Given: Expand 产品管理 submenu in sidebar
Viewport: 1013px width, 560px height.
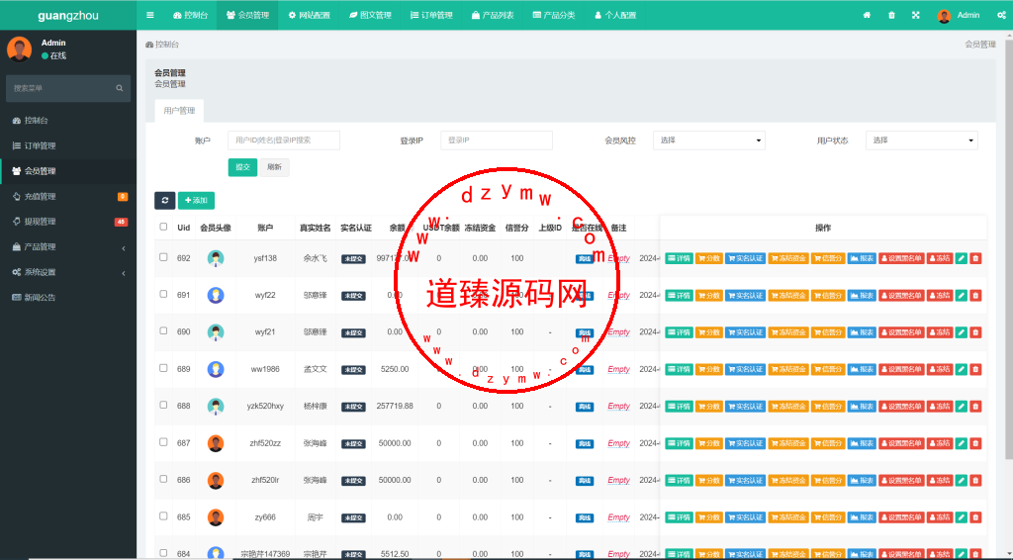Looking at the screenshot, I should click(x=68, y=246).
